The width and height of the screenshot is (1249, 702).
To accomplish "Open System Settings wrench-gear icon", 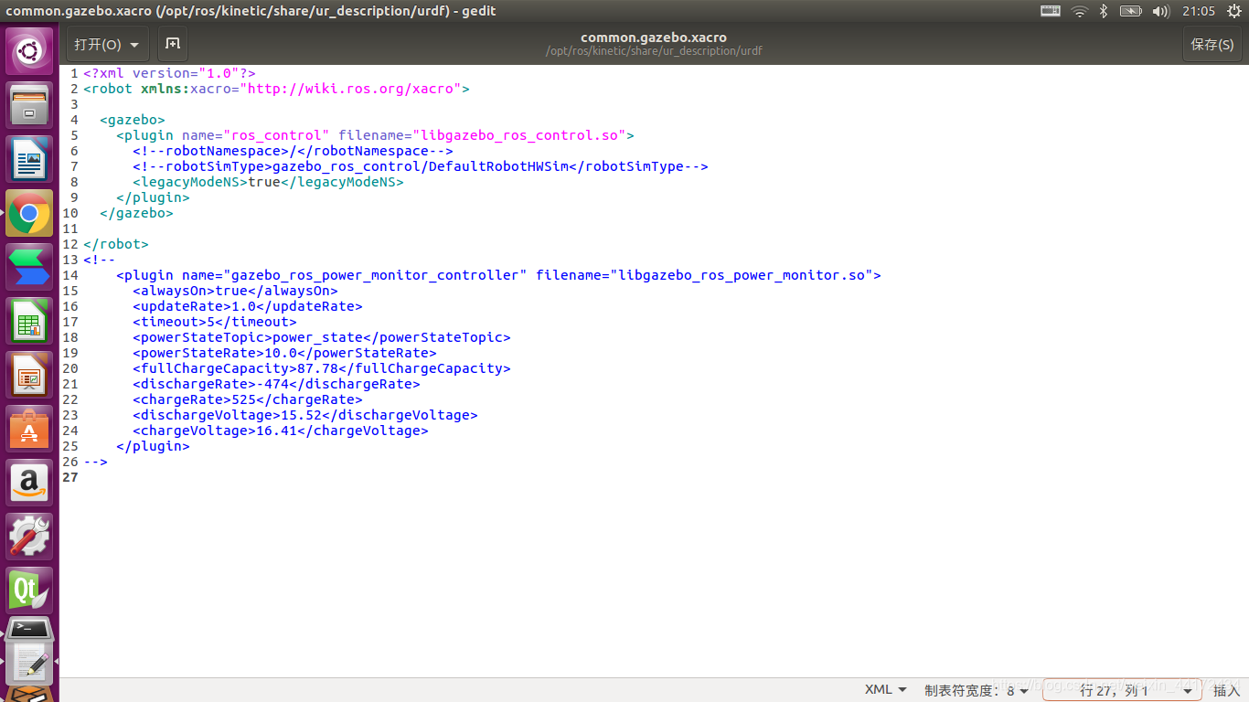I will (30, 537).
